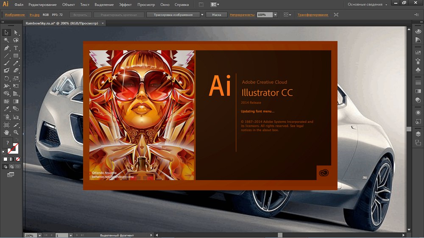This screenshot has height=238, width=424.
Task: Enable Gradient fill mode button
Action: click(x=11, y=159)
